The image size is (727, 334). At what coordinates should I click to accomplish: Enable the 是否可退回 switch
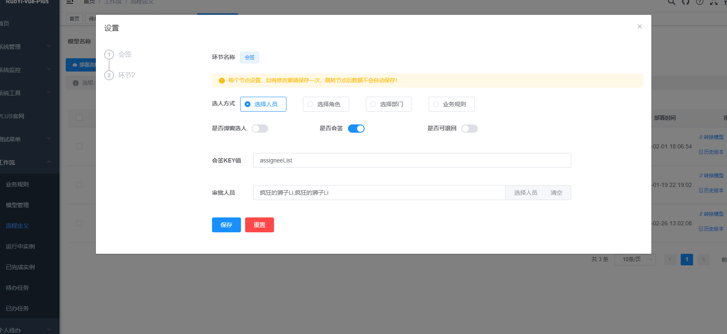click(469, 129)
